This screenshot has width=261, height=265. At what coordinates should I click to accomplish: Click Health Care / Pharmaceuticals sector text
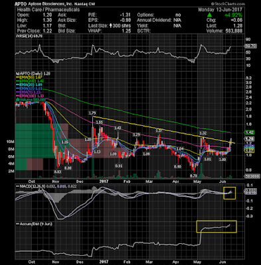(48, 10)
